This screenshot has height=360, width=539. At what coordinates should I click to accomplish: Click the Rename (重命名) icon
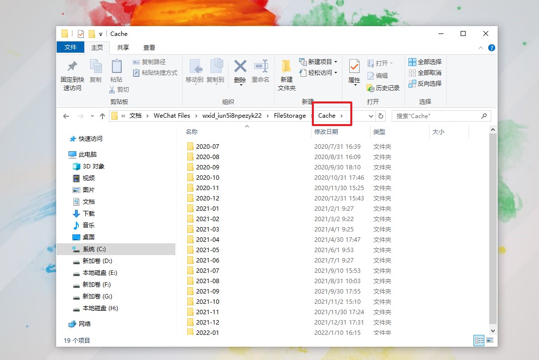click(261, 66)
